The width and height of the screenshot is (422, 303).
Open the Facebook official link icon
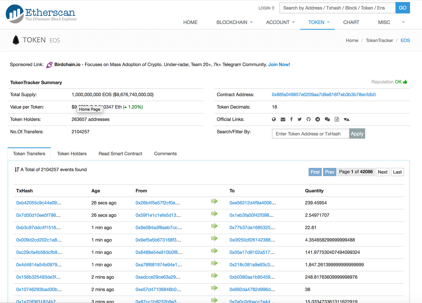pos(291,119)
